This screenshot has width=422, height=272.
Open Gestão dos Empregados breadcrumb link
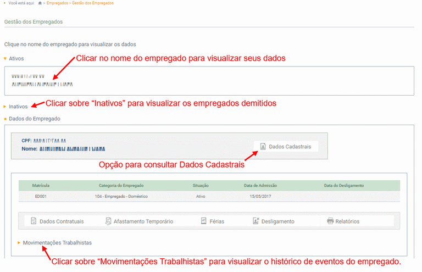point(92,3)
